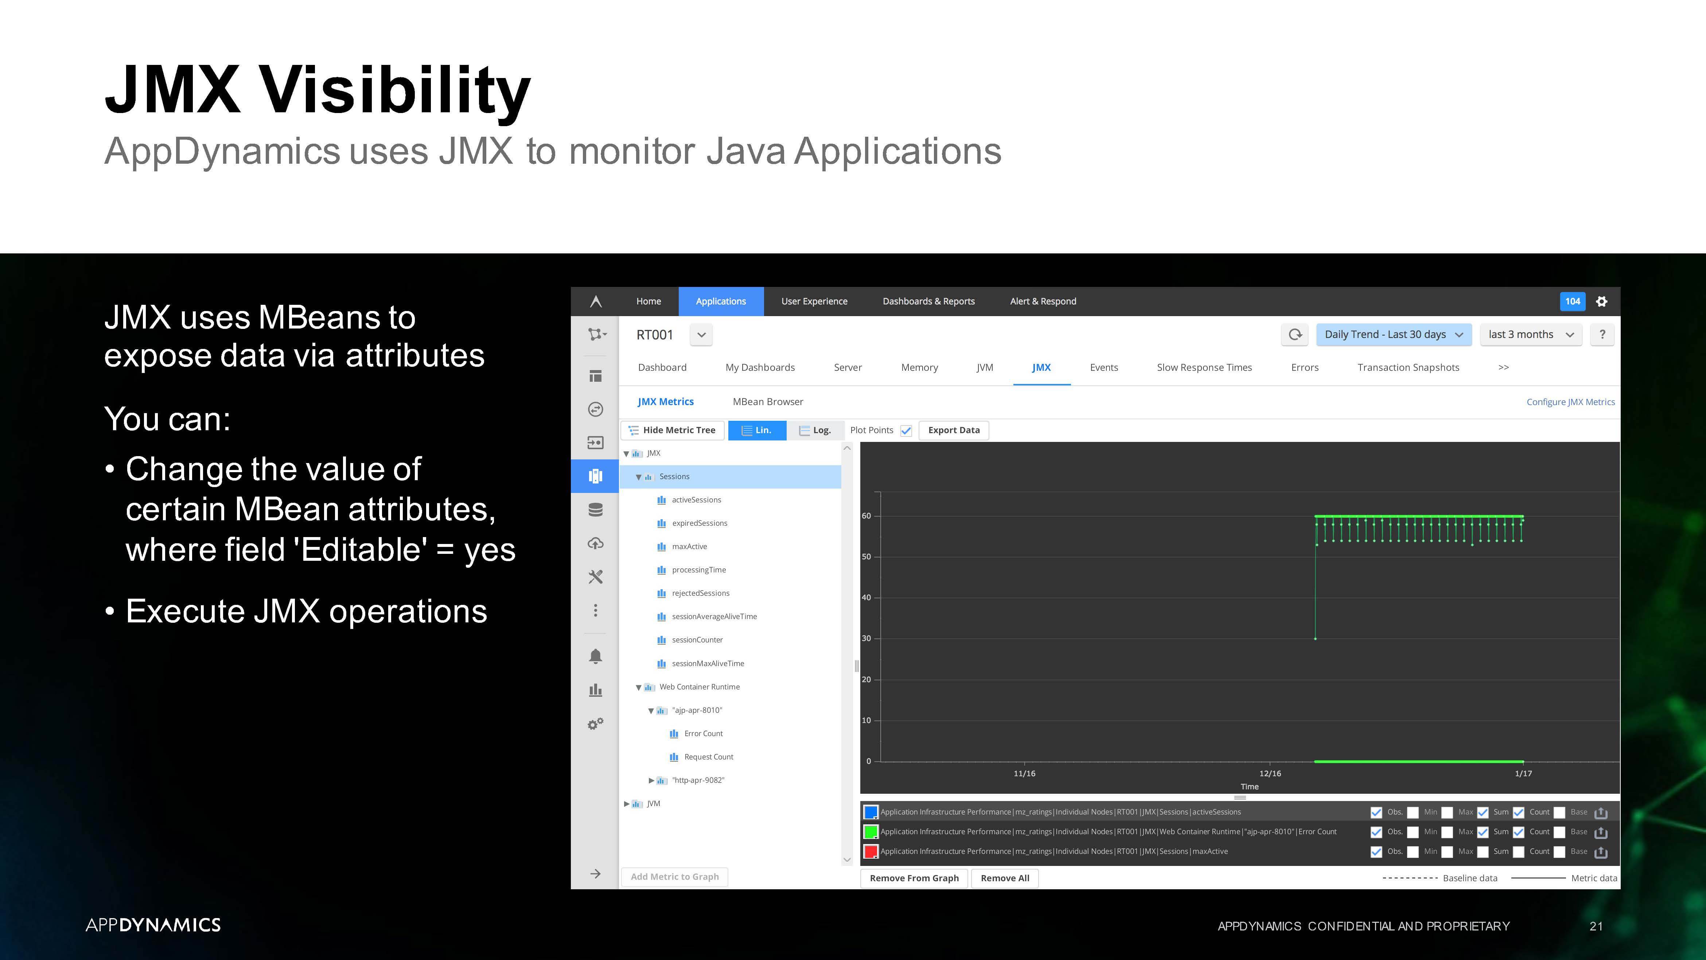The width and height of the screenshot is (1706, 960).
Task: Uncheck Obs. for the maxActive row
Action: (x=1376, y=852)
